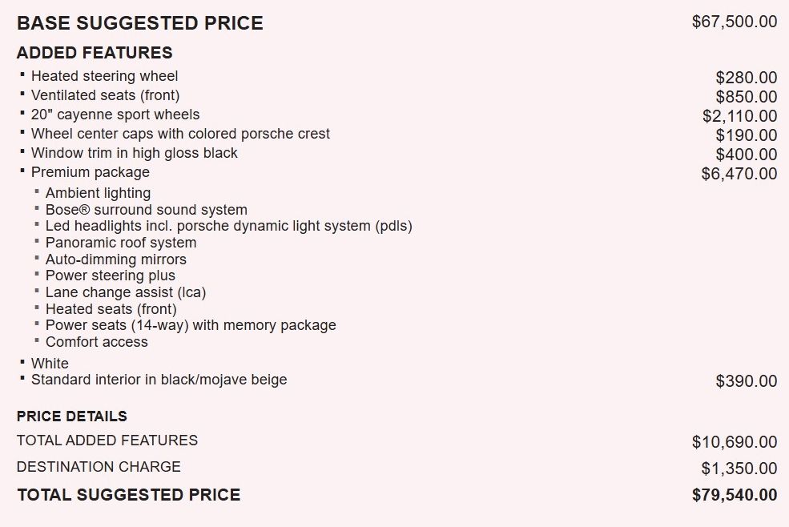
Task: Select Led headlights incl. PDLS item
Action: 229,226
